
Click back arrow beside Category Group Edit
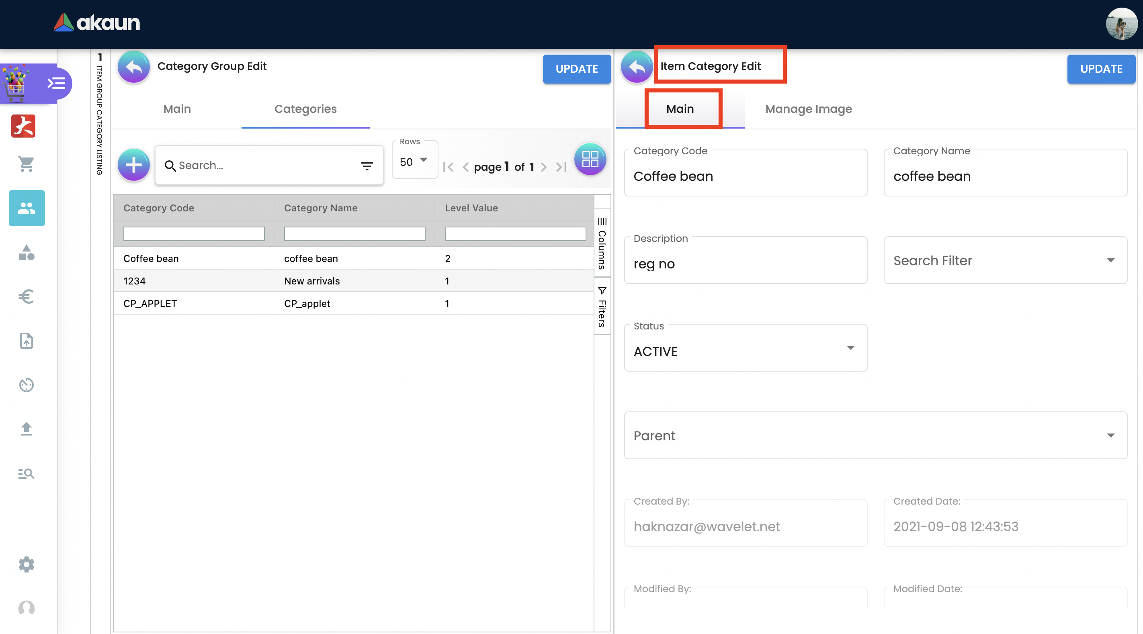[133, 67]
